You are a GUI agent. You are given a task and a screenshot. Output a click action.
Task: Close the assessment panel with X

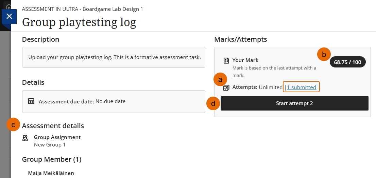click(x=9, y=16)
